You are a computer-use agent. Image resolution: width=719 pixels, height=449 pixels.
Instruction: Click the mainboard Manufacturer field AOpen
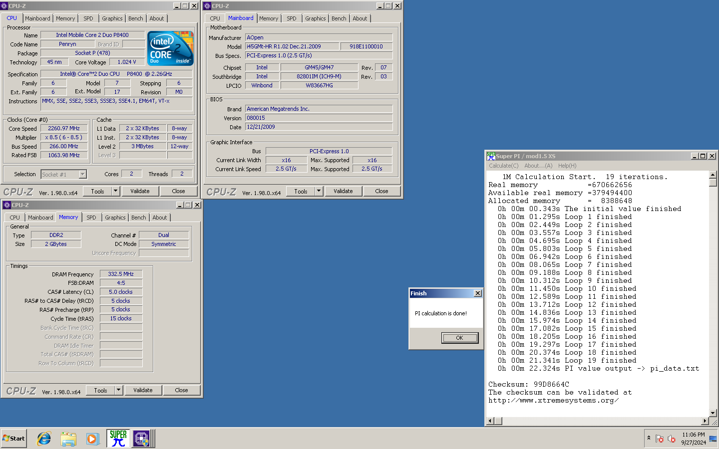point(319,37)
